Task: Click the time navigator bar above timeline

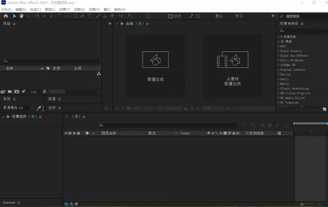Action: [x=311, y=123]
